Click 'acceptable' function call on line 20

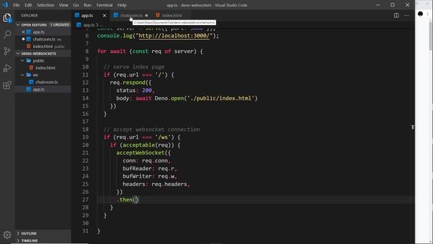tap(139, 145)
